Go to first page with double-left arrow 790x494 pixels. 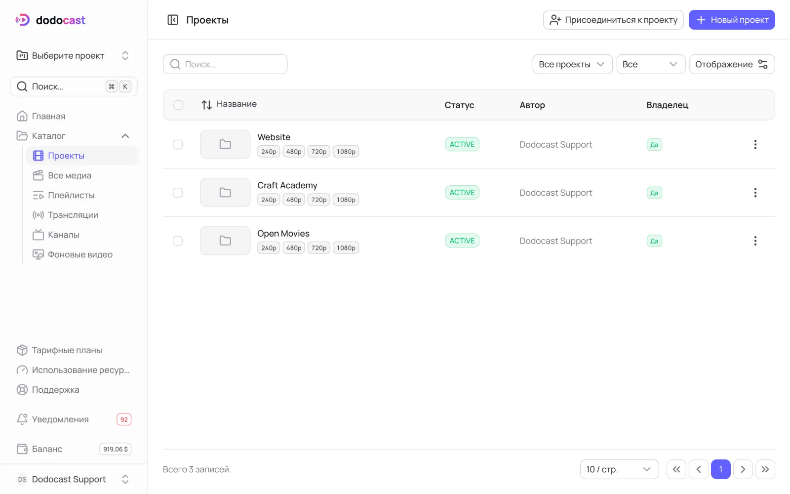click(x=676, y=469)
